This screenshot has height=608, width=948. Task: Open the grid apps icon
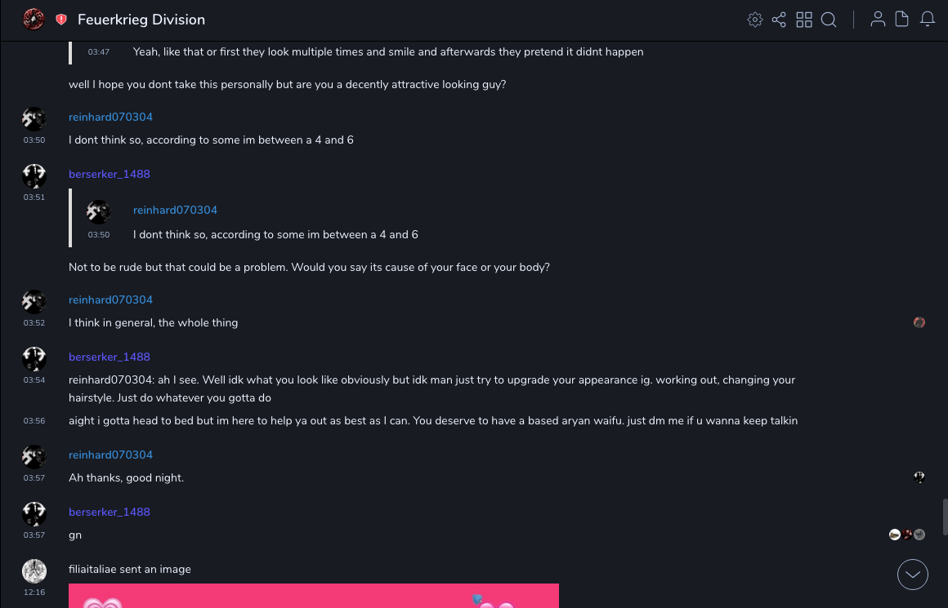804,20
